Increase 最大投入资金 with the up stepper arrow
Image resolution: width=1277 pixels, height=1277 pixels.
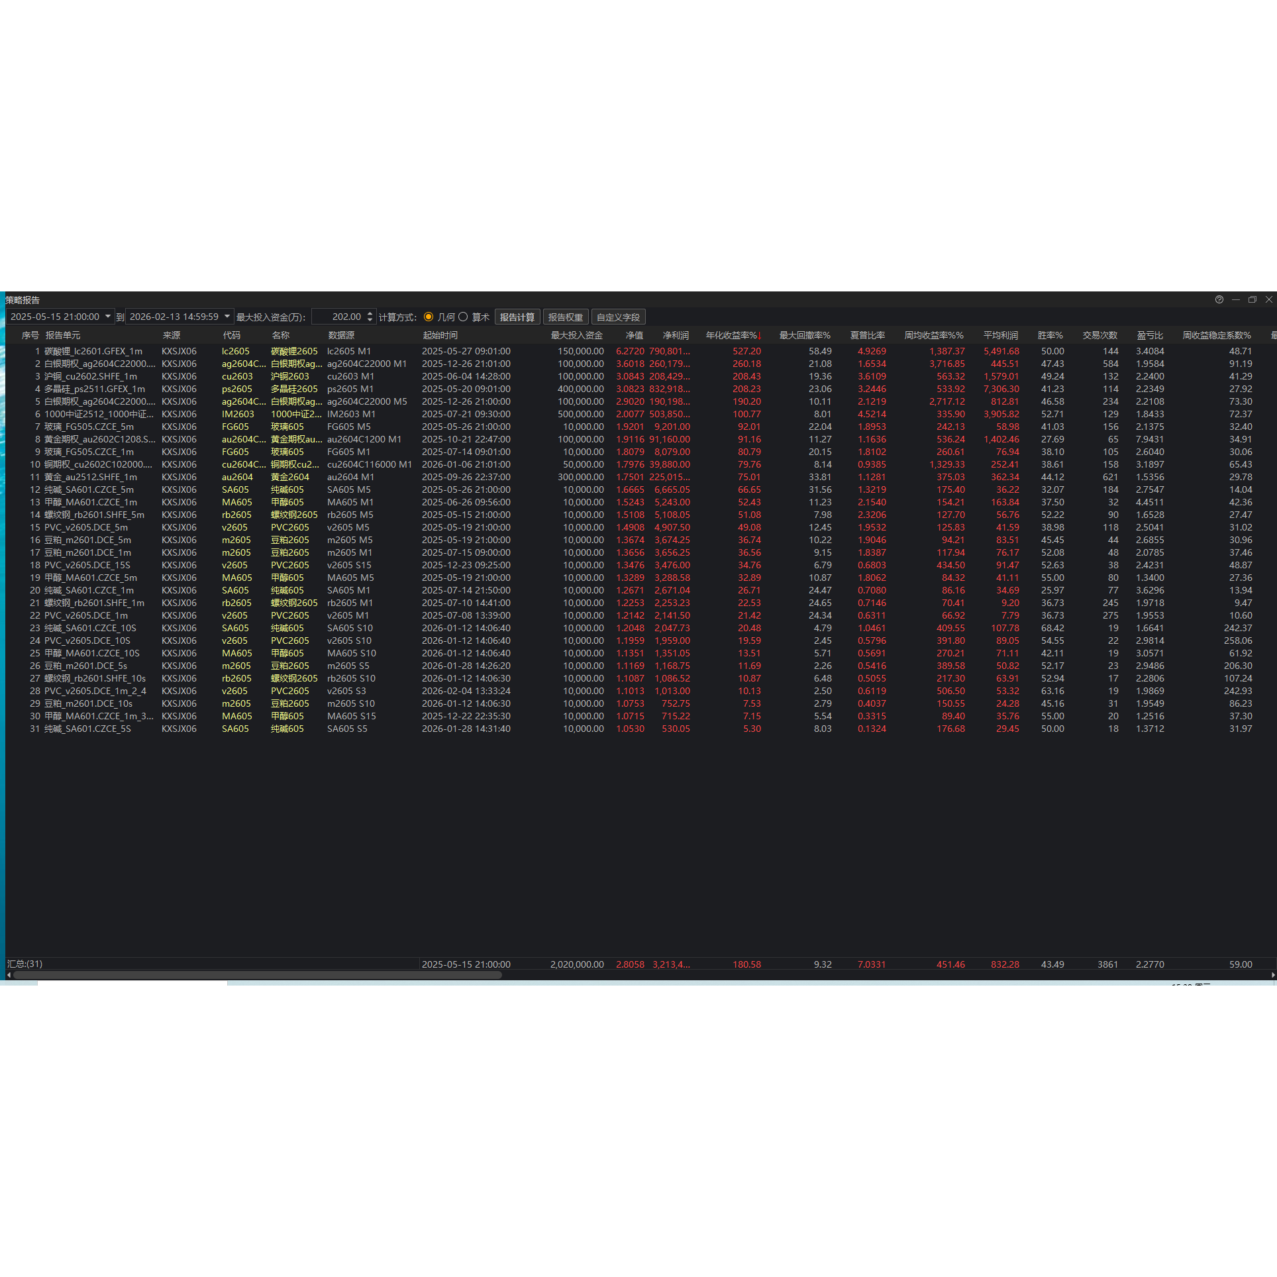[x=370, y=313]
